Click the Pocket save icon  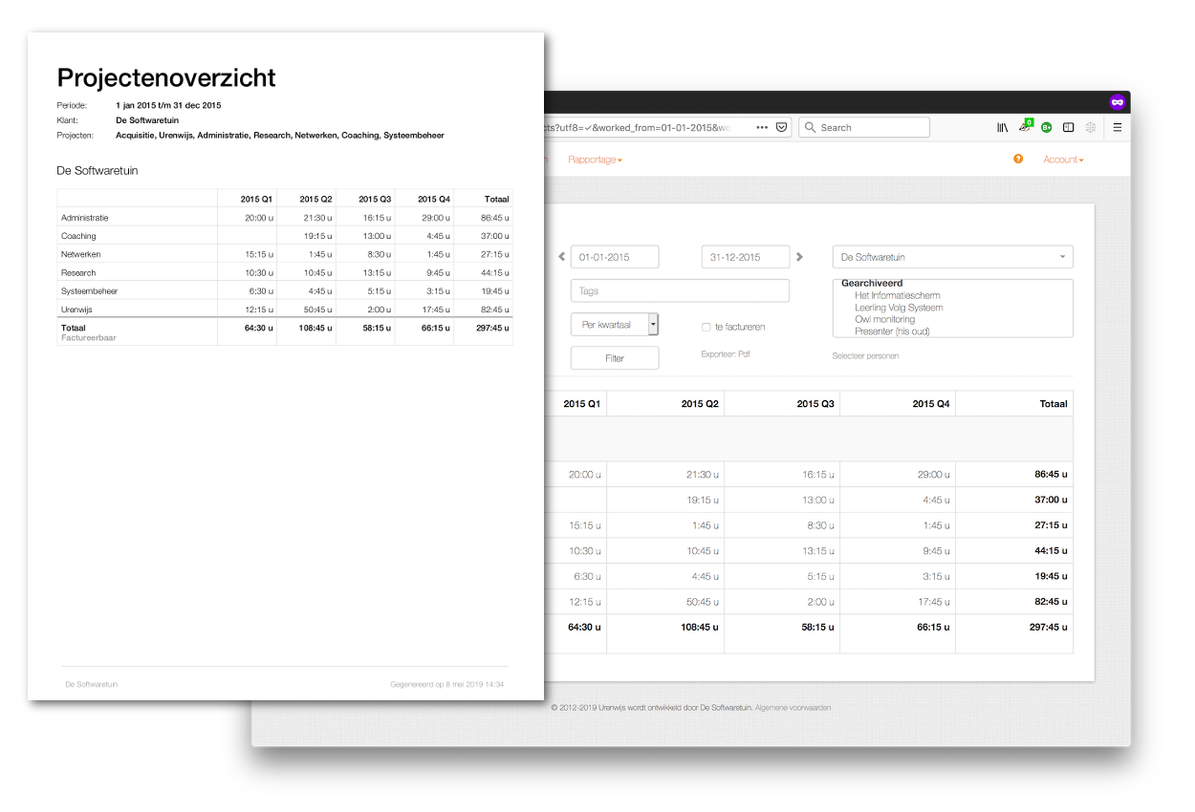pos(781,127)
